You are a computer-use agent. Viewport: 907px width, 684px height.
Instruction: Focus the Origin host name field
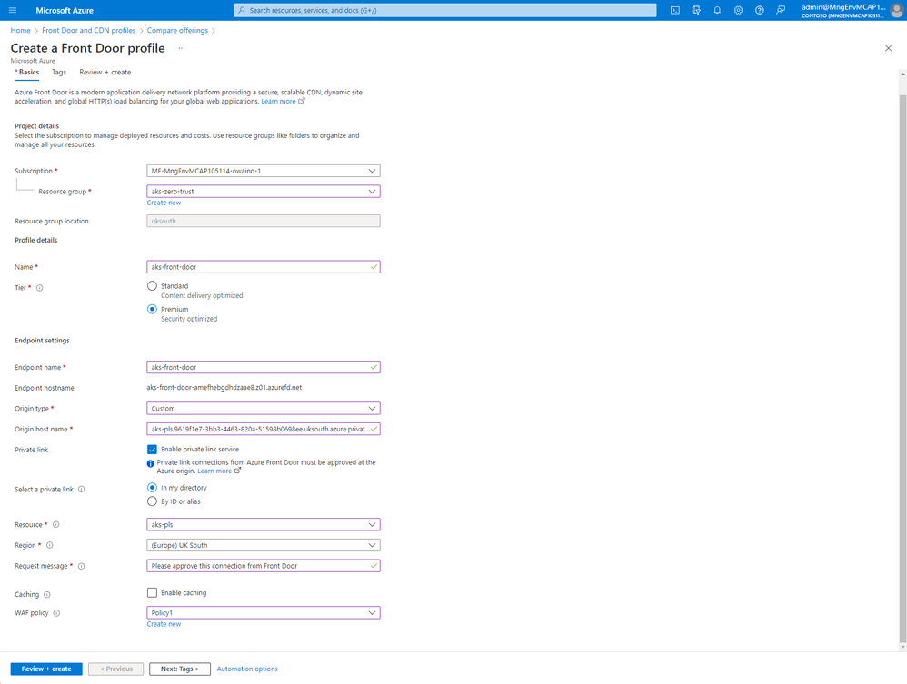click(264, 429)
